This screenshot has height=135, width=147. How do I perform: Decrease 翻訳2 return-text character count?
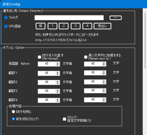coord(104,83)
